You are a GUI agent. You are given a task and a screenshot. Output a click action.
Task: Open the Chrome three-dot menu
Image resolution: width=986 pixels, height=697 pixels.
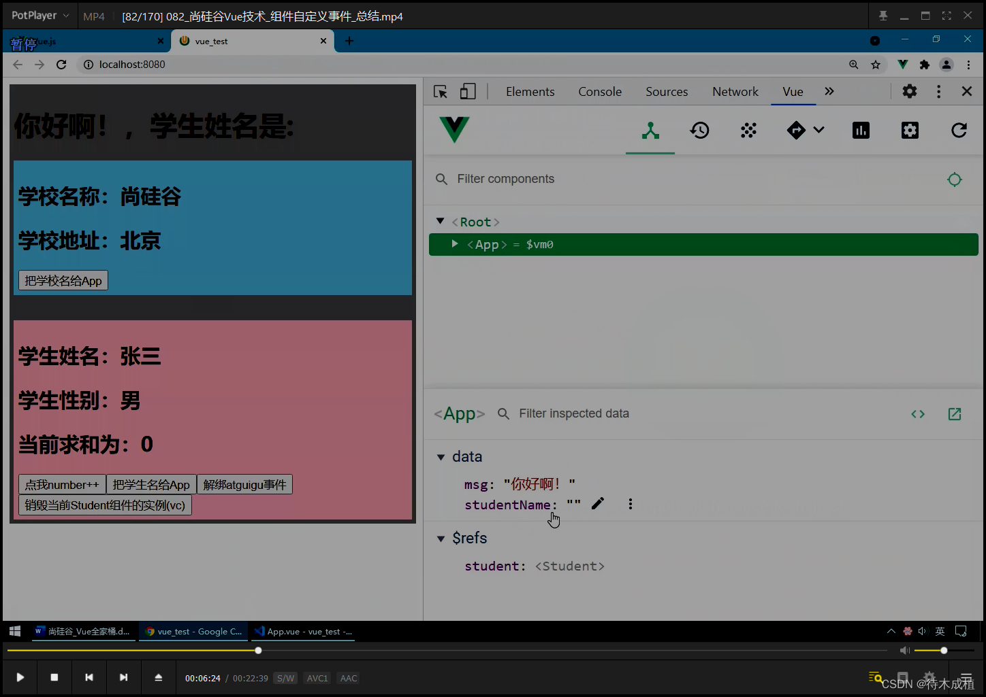tap(968, 65)
